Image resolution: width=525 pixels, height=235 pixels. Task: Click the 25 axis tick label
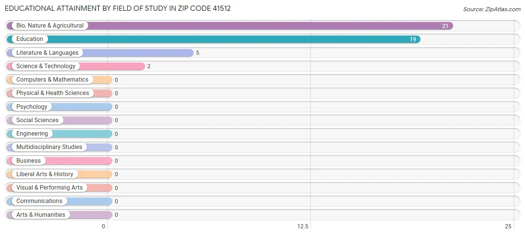508,226
